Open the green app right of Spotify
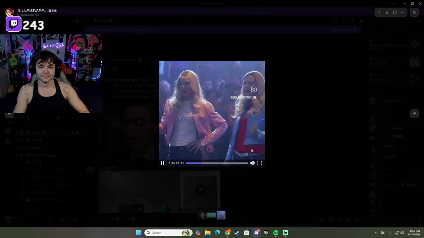The width and height of the screenshot is (424, 238). point(286,233)
